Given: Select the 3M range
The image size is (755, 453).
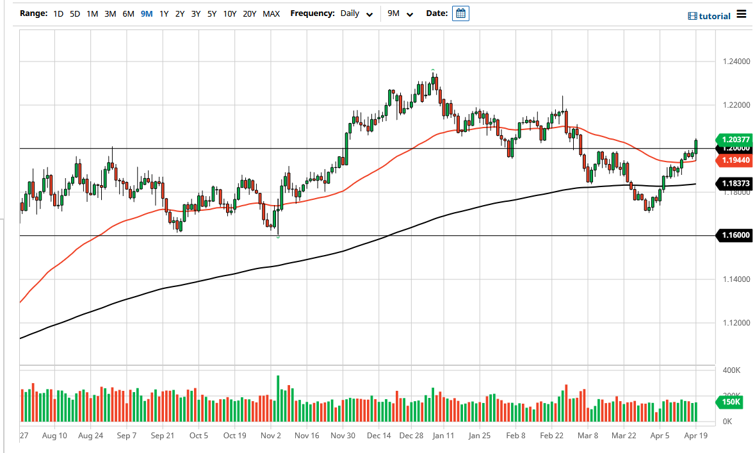Looking at the screenshot, I should pos(110,14).
